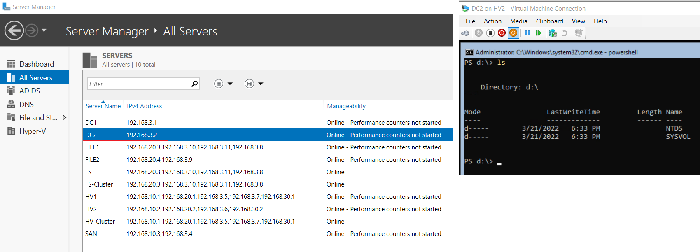Click SAN's address 192.168.10.3,192.168.3.4
The image size is (700, 252).
point(159,233)
